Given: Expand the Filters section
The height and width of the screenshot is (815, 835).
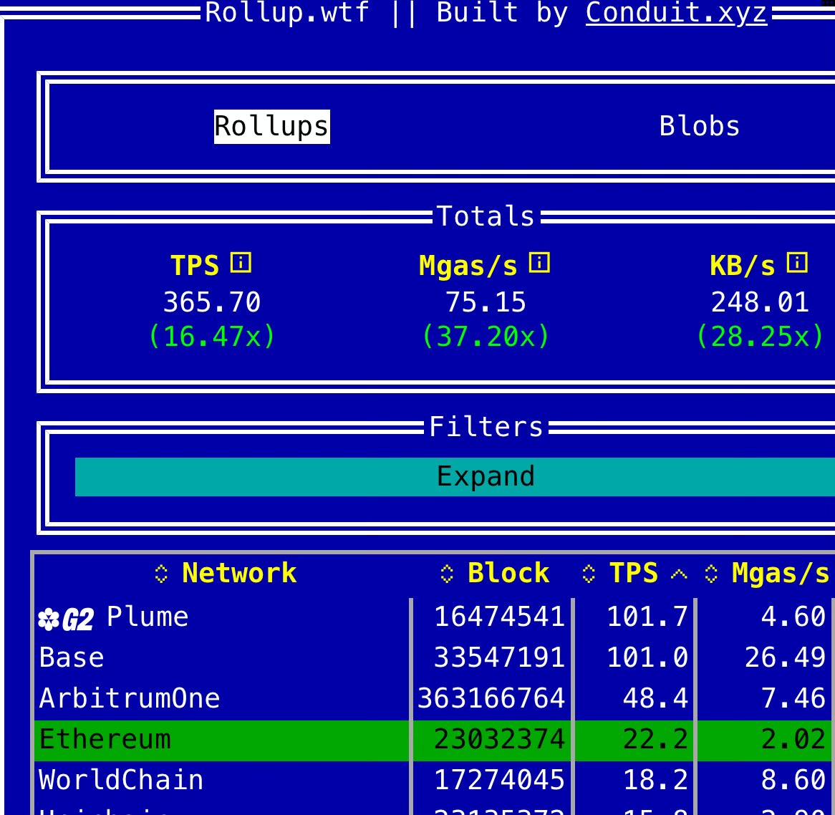Looking at the screenshot, I should (485, 478).
